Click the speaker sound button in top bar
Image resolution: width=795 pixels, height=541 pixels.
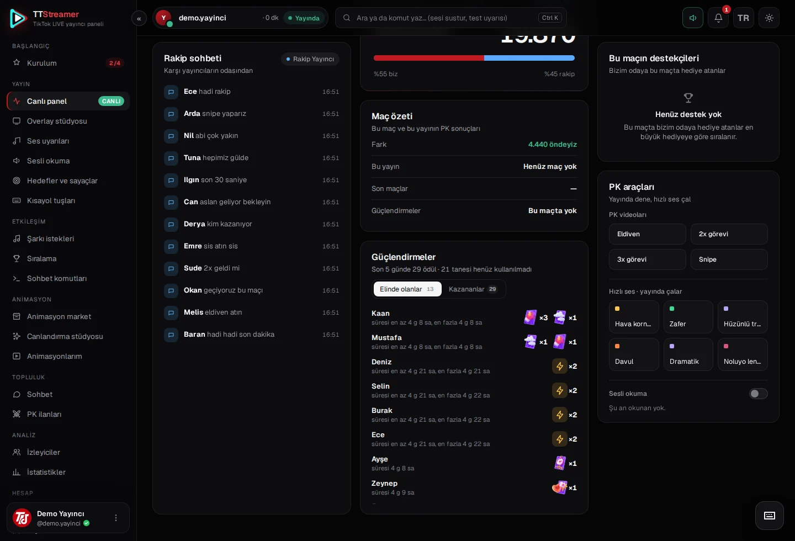(x=693, y=18)
